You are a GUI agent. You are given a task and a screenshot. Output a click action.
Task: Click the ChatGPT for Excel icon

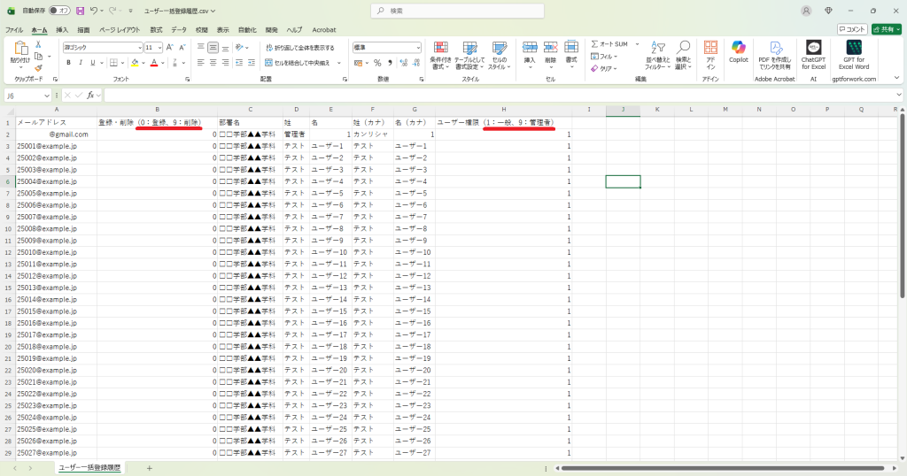pos(813,52)
